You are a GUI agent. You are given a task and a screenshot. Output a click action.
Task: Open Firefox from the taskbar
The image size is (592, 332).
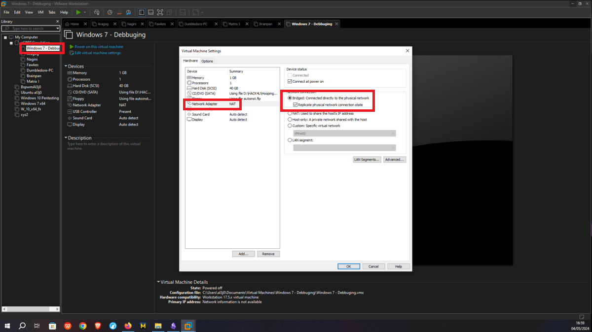[128, 326]
